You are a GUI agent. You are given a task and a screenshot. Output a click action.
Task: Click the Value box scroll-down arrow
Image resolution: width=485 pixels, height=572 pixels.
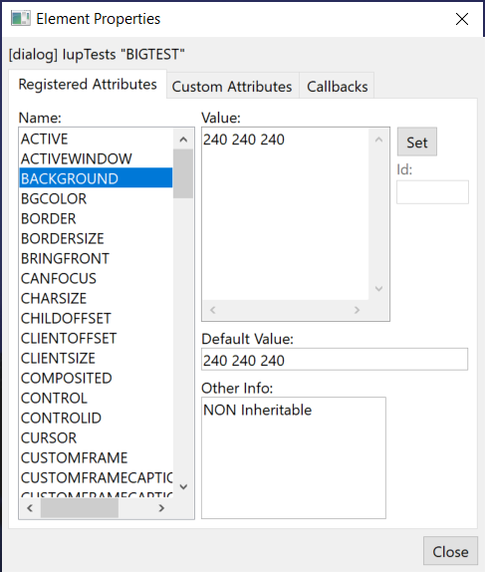click(378, 289)
